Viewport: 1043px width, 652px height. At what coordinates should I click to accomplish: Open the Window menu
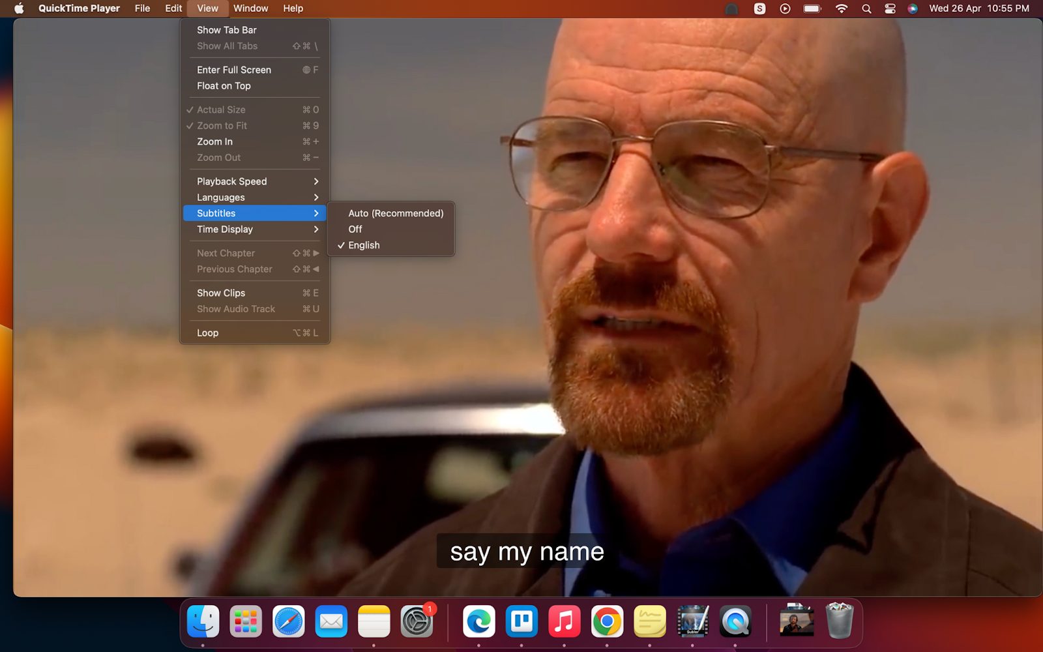tap(251, 8)
